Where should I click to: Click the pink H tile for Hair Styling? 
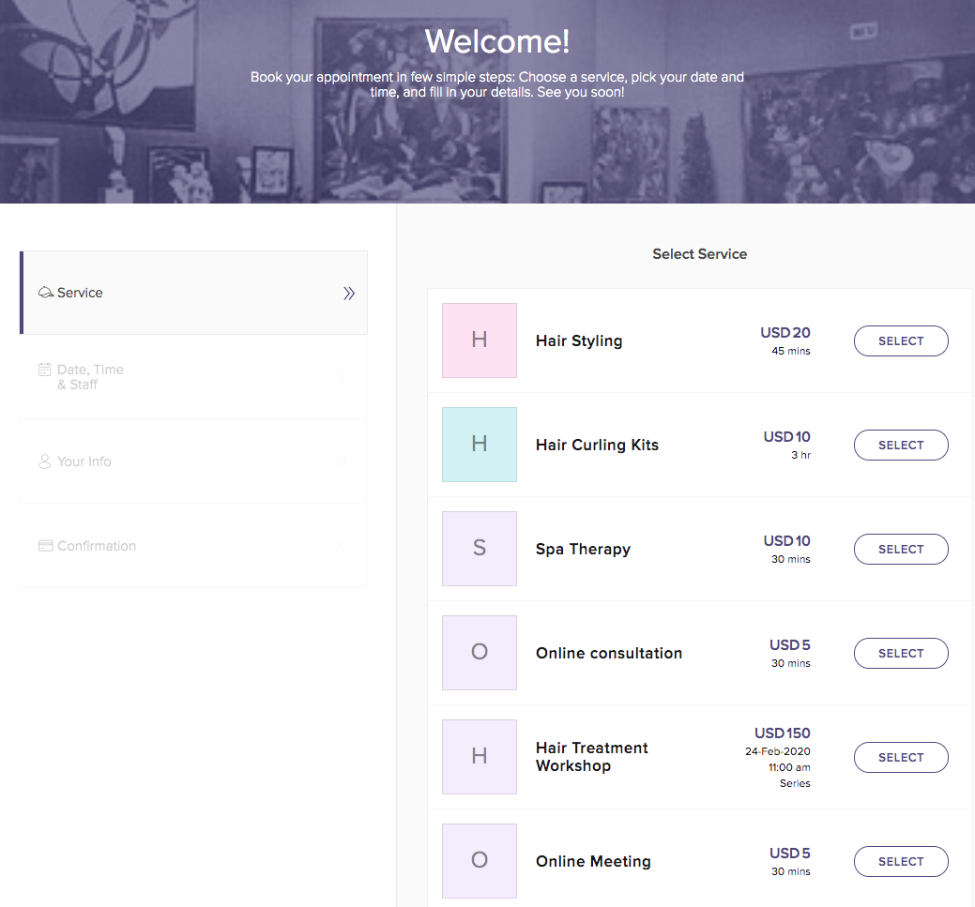click(480, 340)
